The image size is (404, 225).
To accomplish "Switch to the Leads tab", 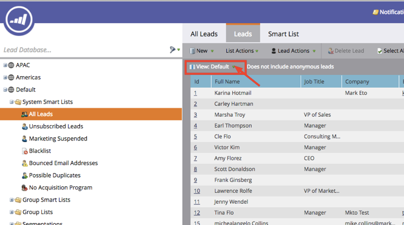I will (243, 33).
